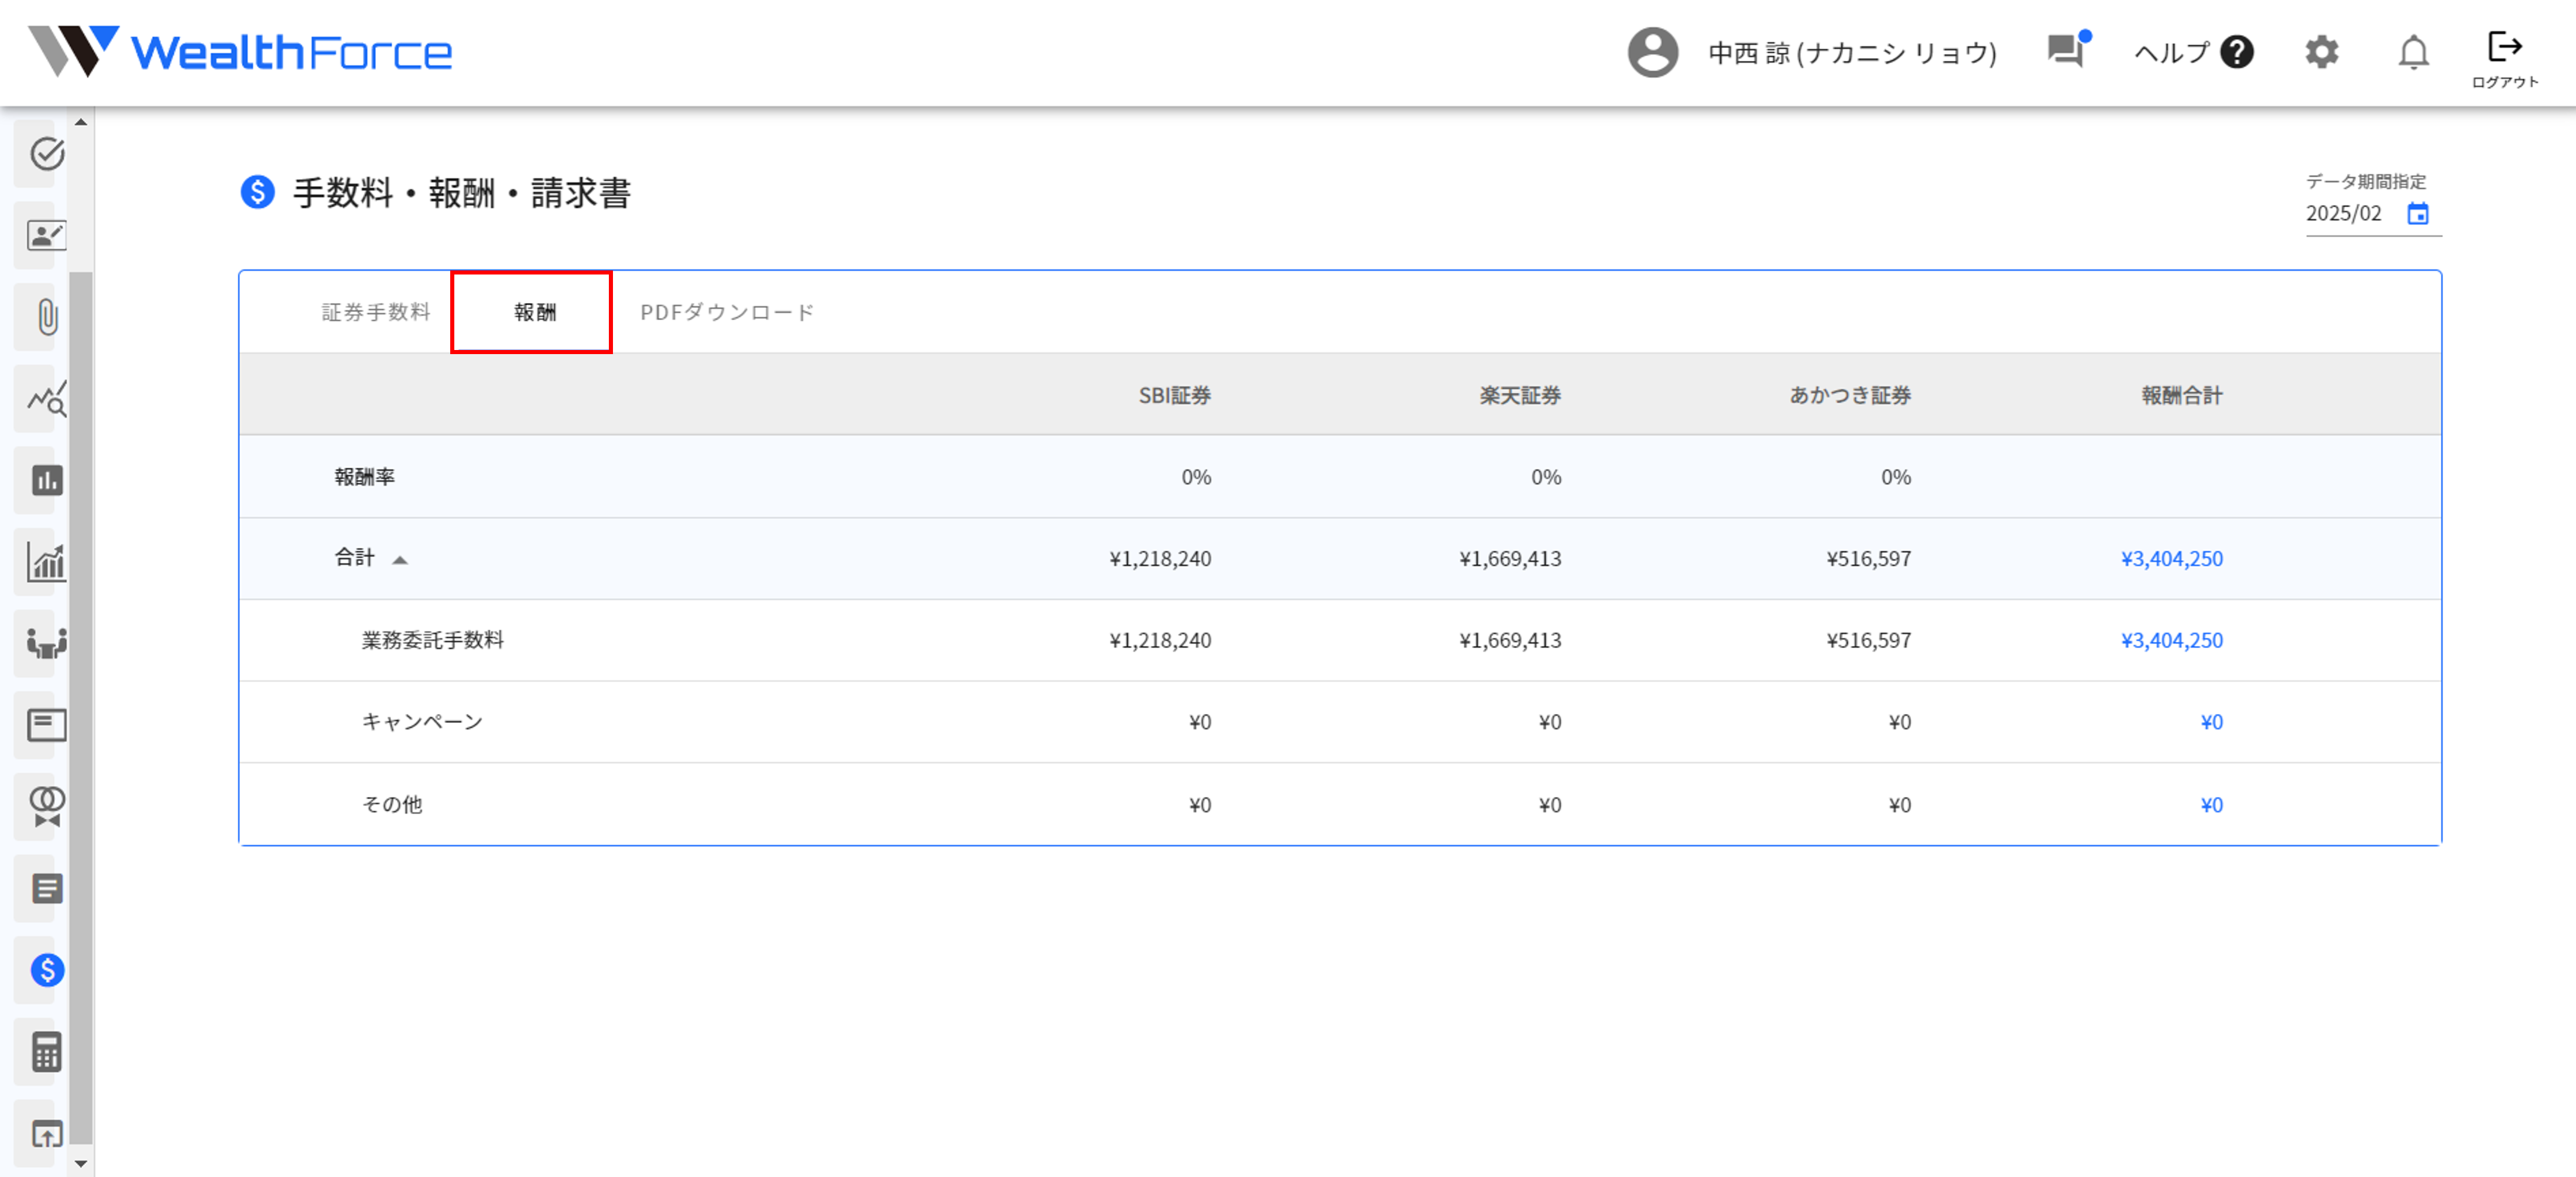This screenshot has width=2576, height=1177.
Task: Click the 合計 total ¥3,404,250 link
Action: point(2171,559)
